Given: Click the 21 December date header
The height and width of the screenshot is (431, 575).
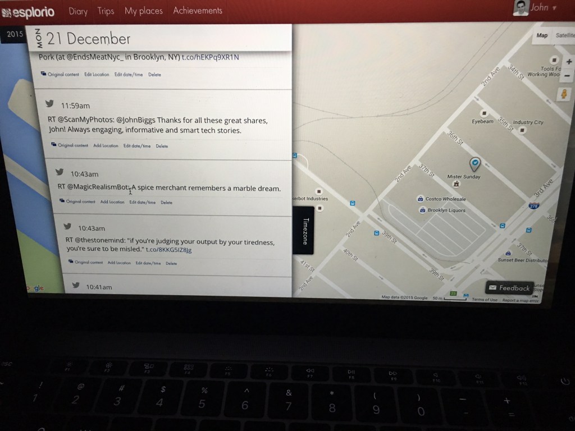Looking at the screenshot, I should point(88,39).
